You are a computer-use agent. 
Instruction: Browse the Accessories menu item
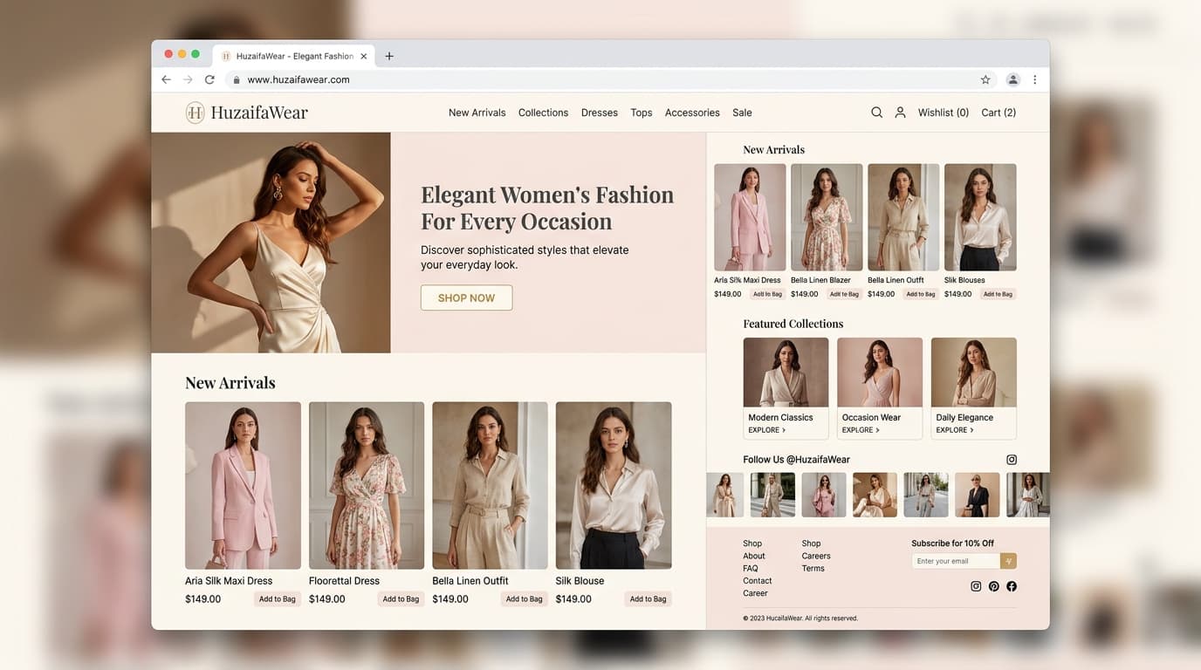click(x=692, y=113)
